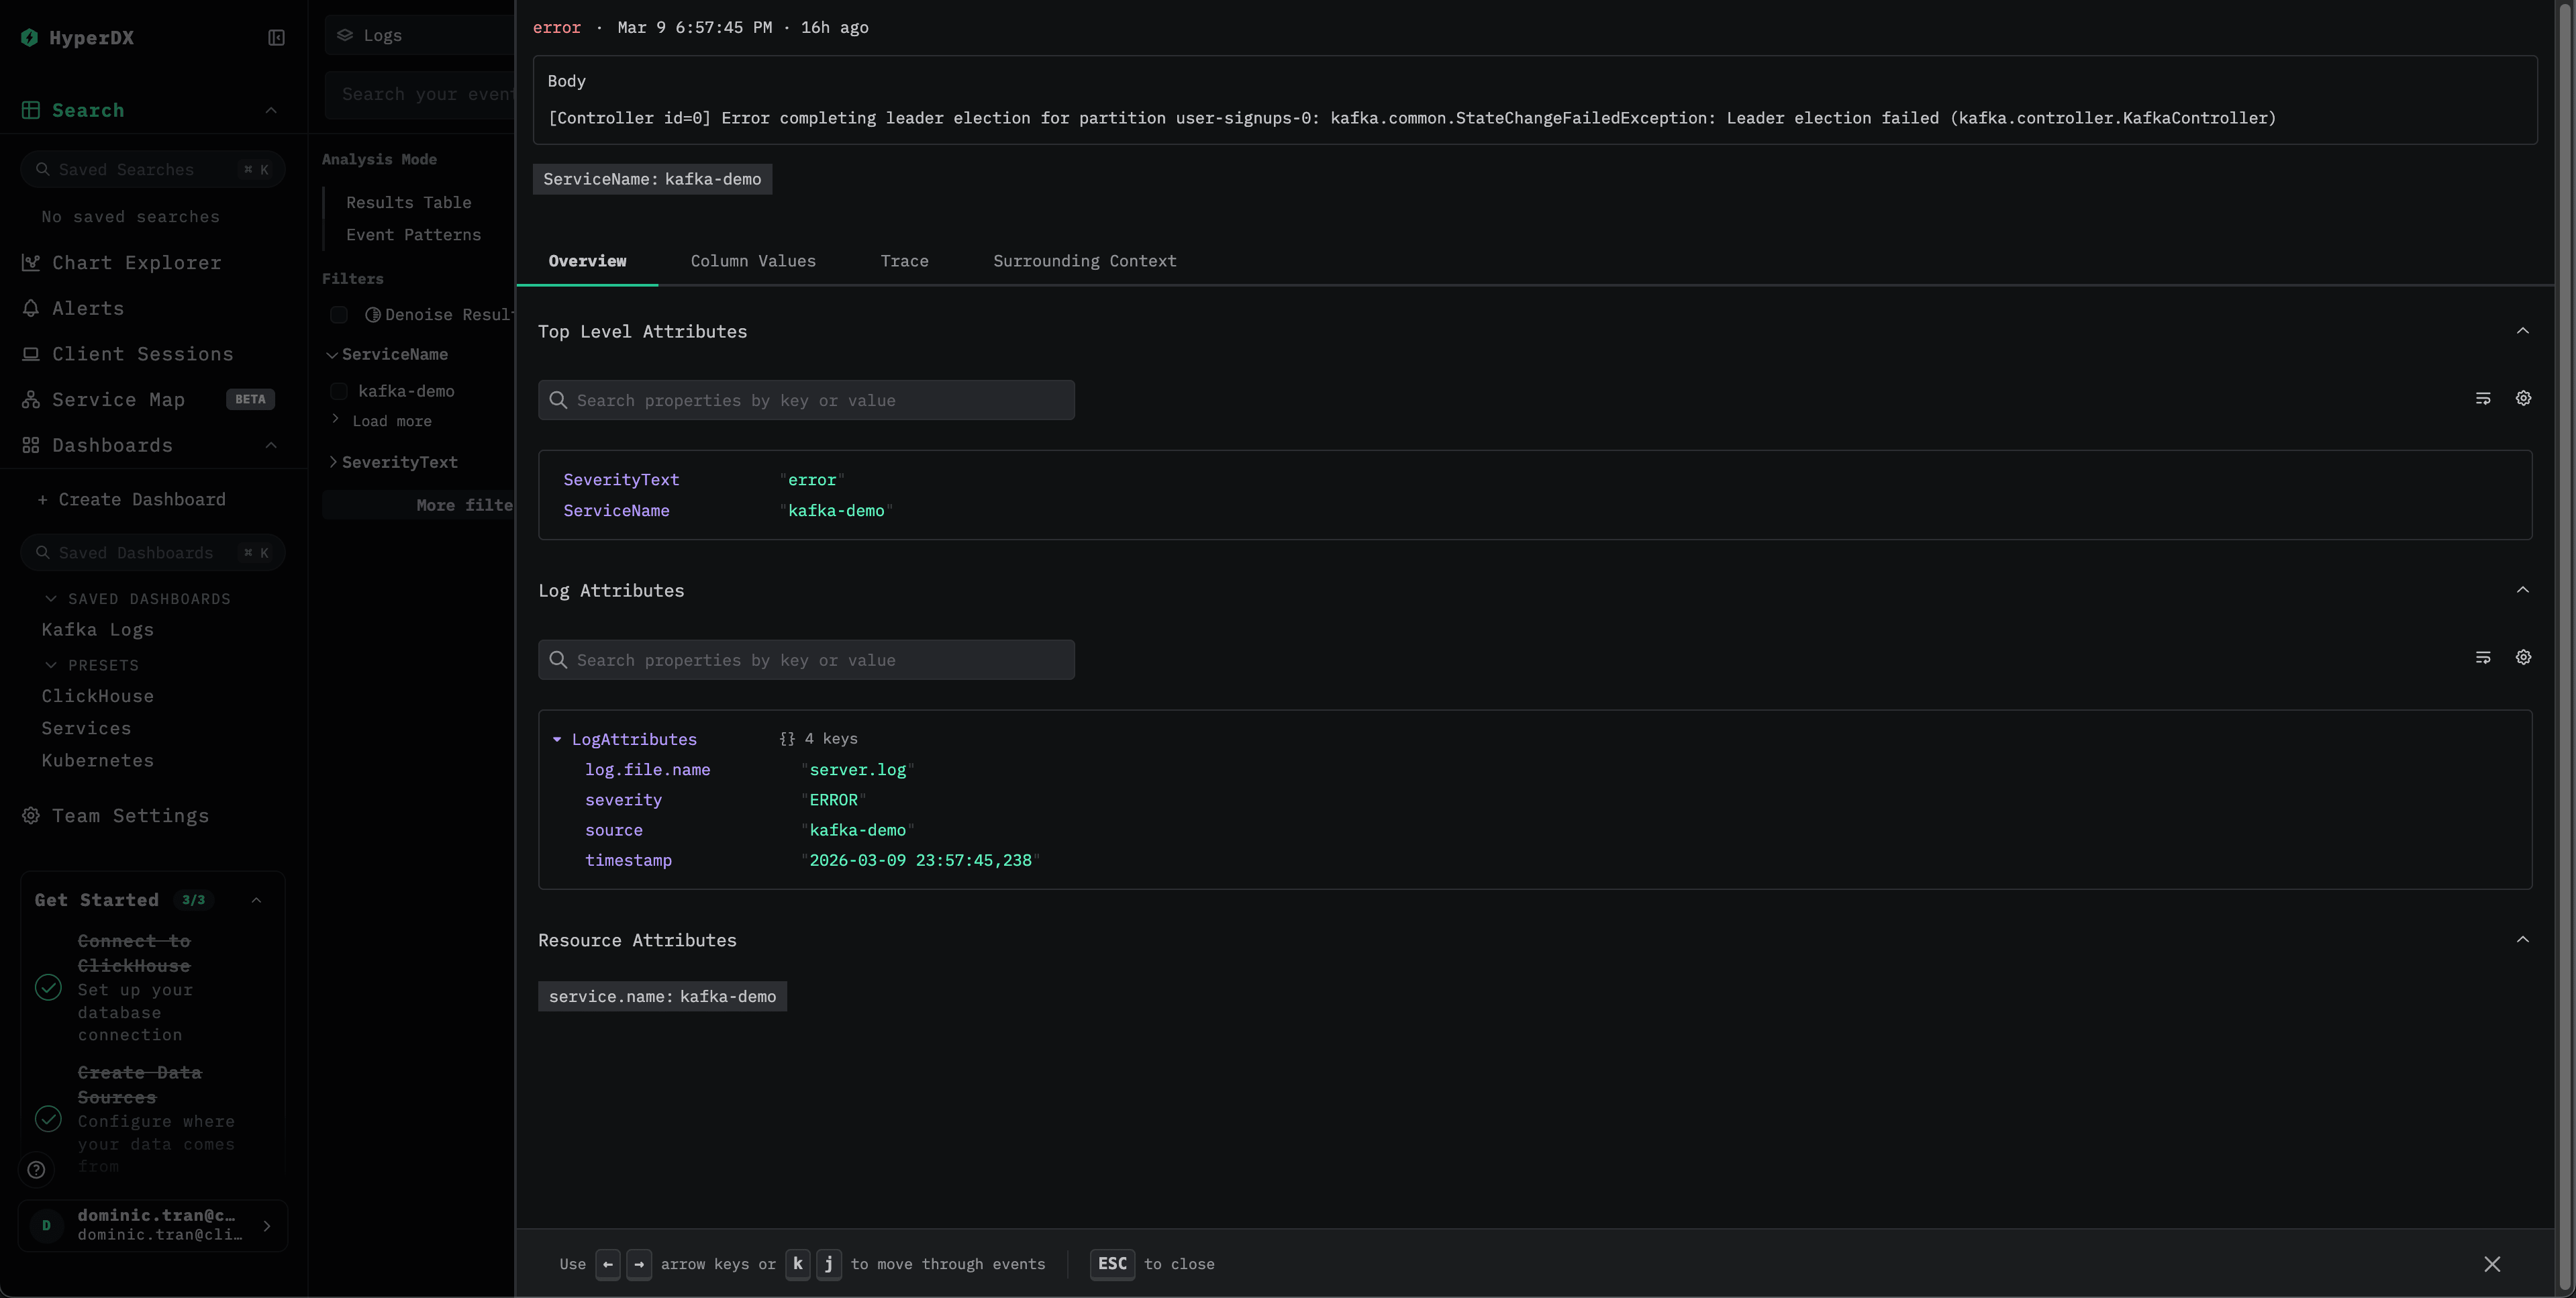Toggle the Denoise Results checkbox
The width and height of the screenshot is (2576, 1298).
pos(339,315)
